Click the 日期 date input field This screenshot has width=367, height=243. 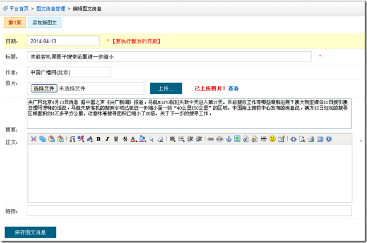[x=63, y=41]
